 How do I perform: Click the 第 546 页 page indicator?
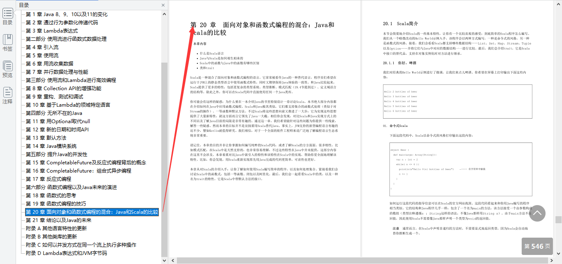point(537,246)
